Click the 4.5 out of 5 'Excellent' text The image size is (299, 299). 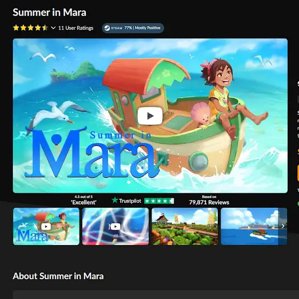[x=83, y=200]
